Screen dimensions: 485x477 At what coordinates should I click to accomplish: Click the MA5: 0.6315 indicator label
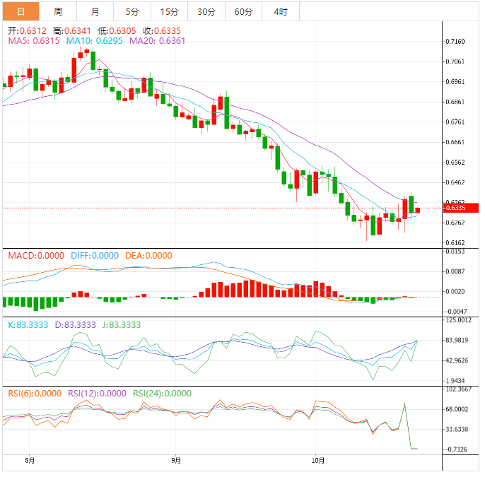tap(34, 41)
